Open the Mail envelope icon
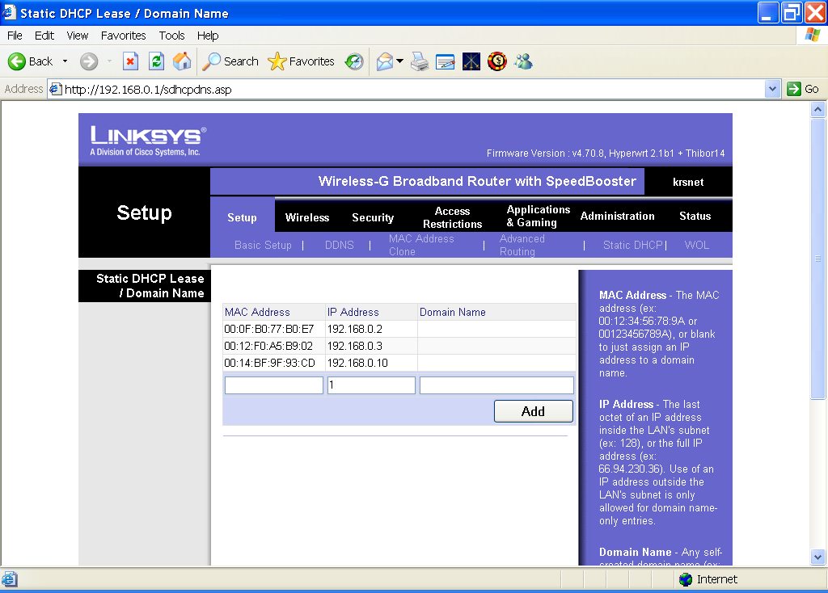The image size is (828, 593). [385, 61]
